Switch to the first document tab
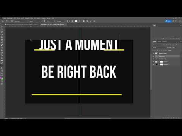This screenshot has height=136, width=182. [22, 24]
